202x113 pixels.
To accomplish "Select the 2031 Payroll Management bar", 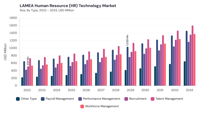I will click(x=157, y=63).
